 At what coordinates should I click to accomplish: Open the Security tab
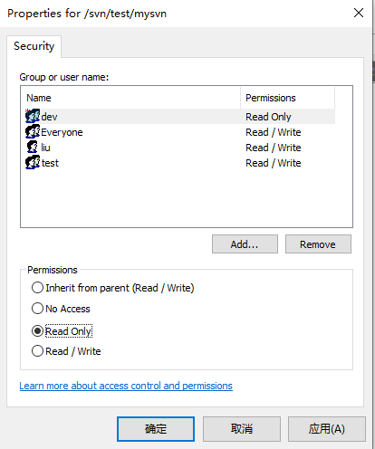[34, 46]
